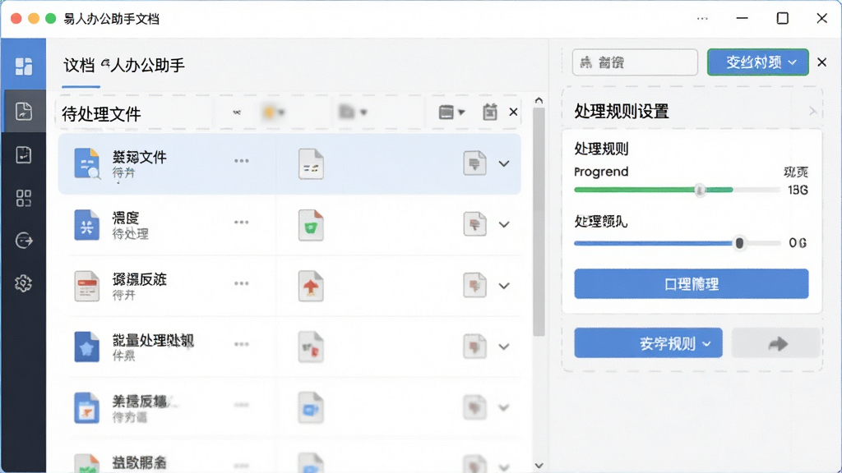Open the folder filter dropdown in the header
Image resolution: width=842 pixels, height=473 pixels.
click(353, 112)
